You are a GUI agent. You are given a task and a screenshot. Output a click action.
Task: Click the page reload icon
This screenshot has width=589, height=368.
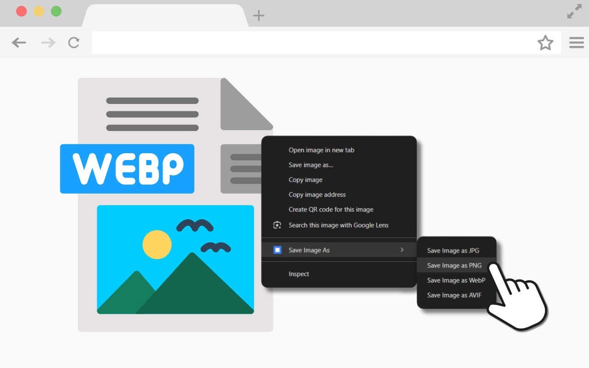click(x=74, y=42)
